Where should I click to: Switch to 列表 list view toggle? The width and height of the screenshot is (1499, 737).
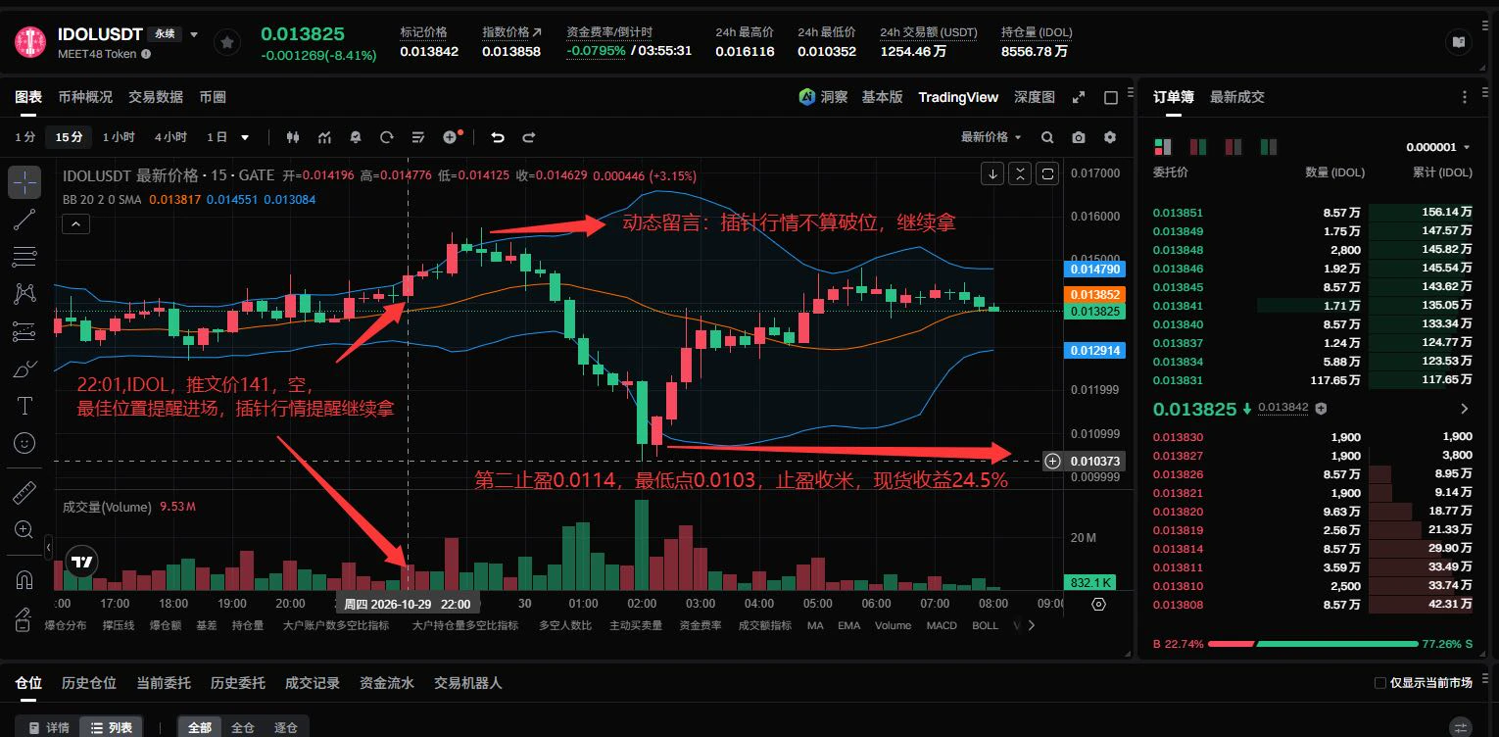112,727
